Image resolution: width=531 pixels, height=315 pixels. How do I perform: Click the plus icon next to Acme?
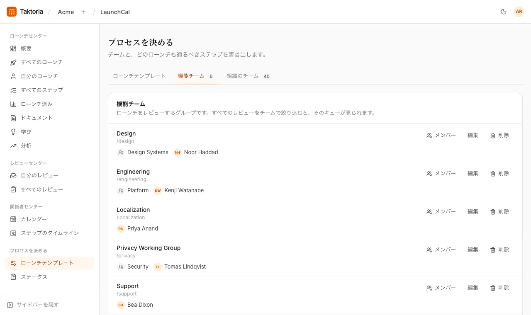83,12
